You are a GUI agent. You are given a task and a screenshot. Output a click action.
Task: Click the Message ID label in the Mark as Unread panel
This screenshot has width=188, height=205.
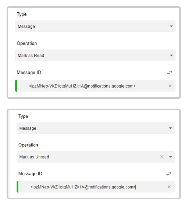click(x=30, y=174)
